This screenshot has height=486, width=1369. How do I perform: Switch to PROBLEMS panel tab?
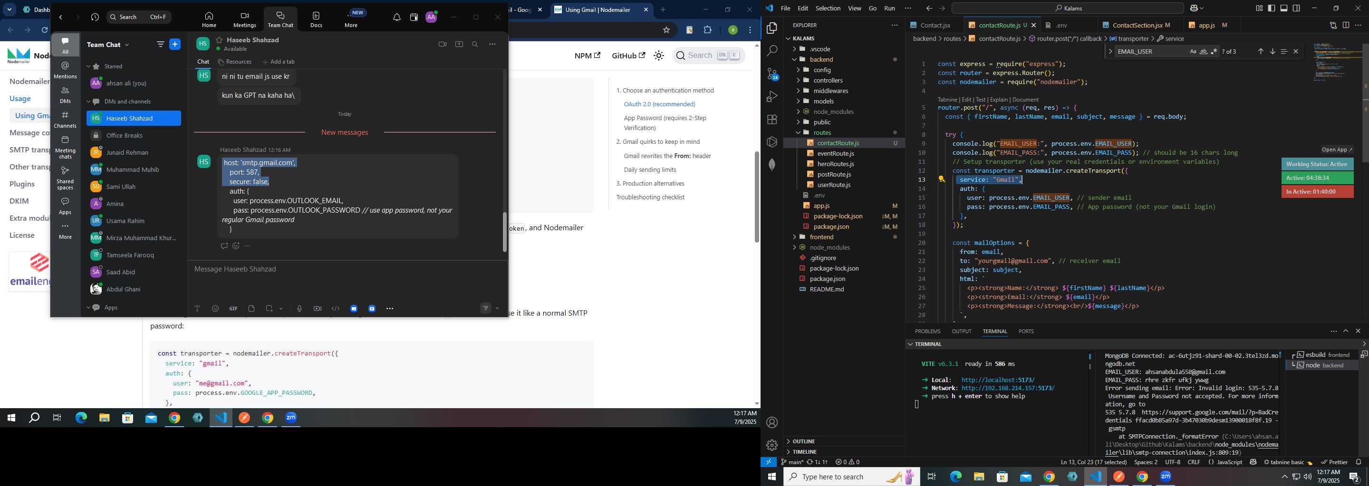tap(927, 332)
